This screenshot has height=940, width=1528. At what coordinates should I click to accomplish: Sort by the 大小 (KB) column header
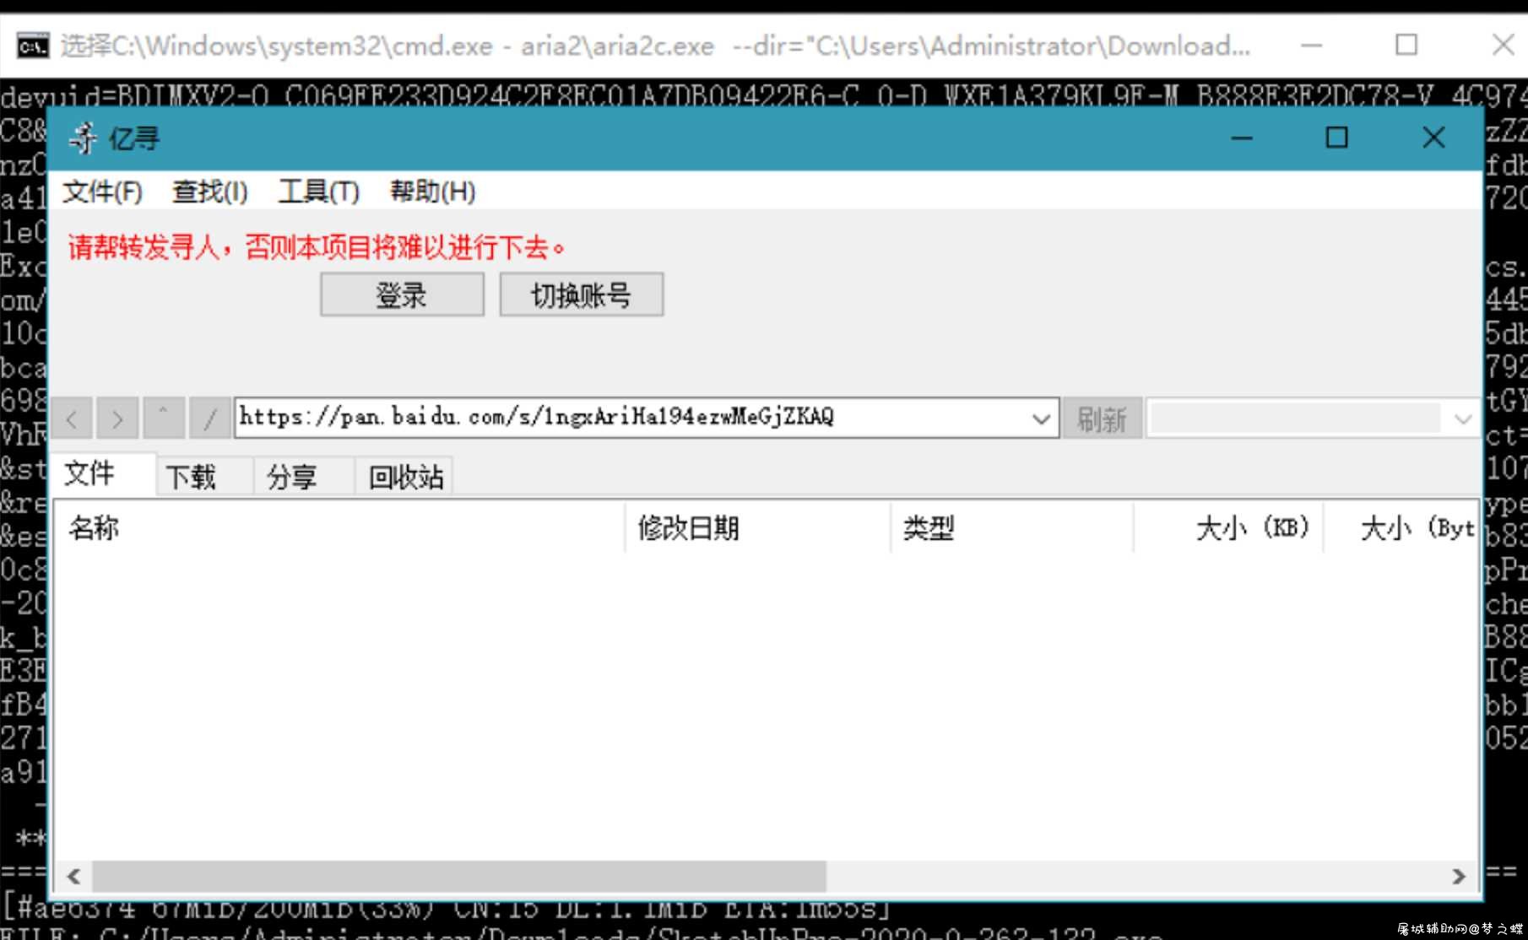(x=1229, y=528)
